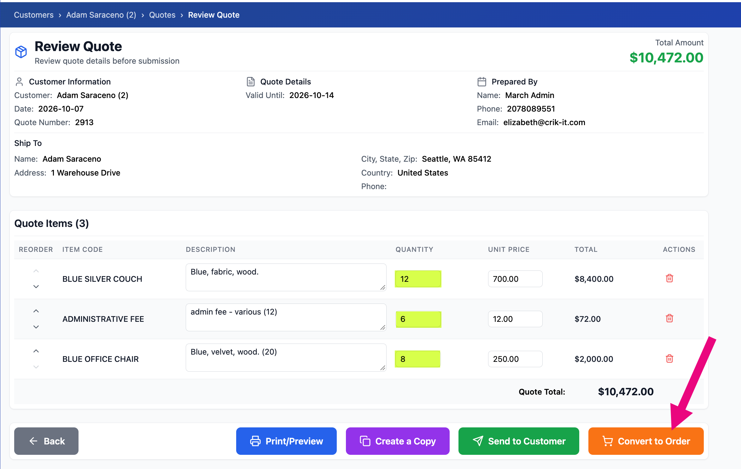The width and height of the screenshot is (741, 469).
Task: Move ADMINISTRATIVE FEE row up
Action: click(x=36, y=311)
